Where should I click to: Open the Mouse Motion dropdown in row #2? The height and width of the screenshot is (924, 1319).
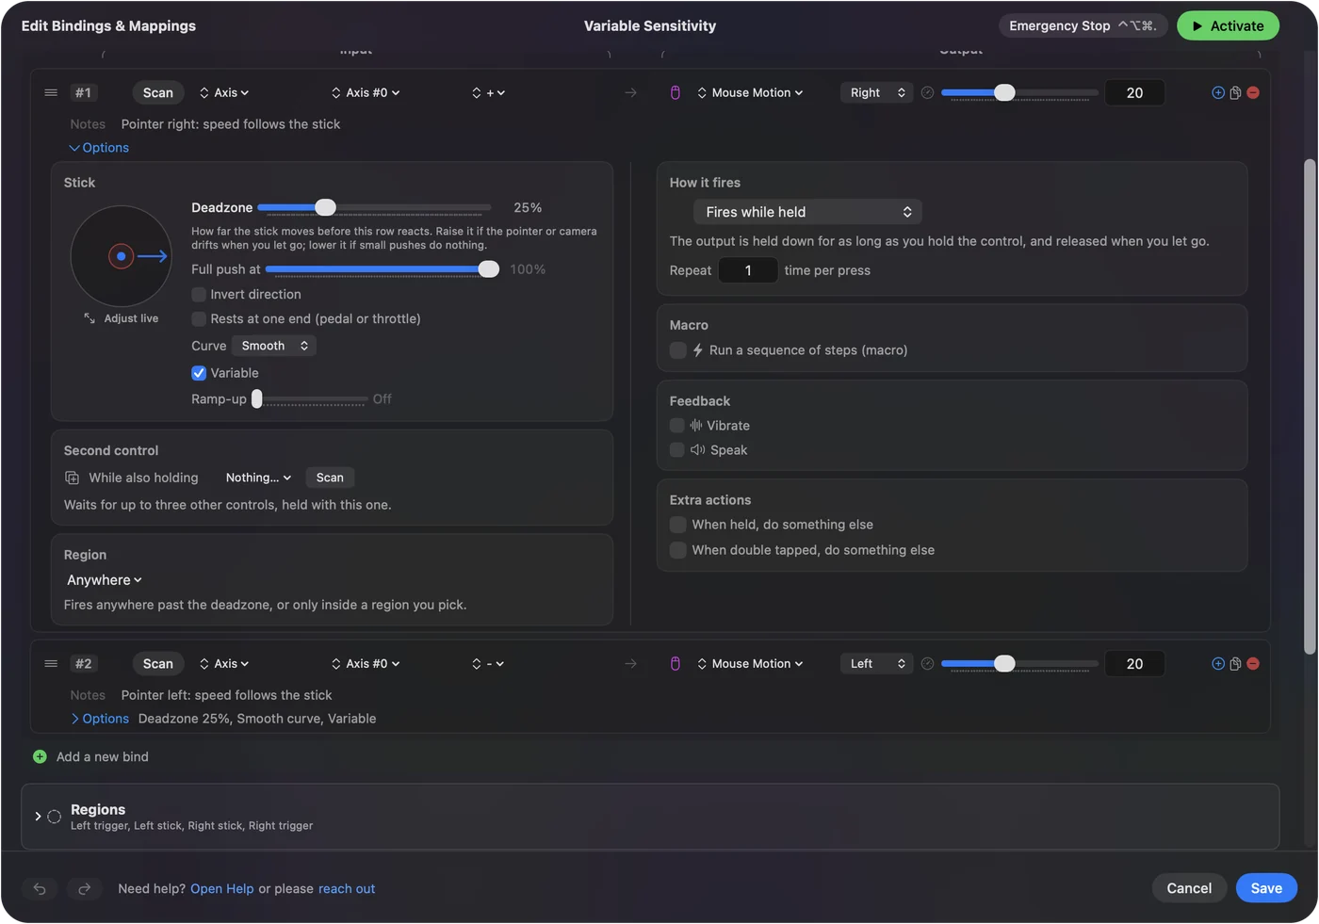[750, 664]
